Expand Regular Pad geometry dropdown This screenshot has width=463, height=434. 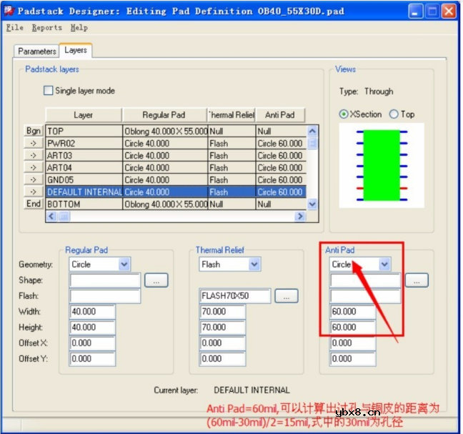(x=124, y=265)
